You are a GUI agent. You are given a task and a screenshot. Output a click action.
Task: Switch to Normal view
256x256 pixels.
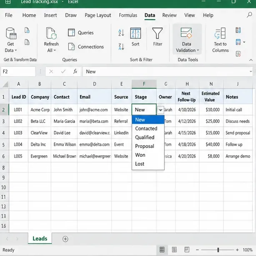(x=162, y=250)
